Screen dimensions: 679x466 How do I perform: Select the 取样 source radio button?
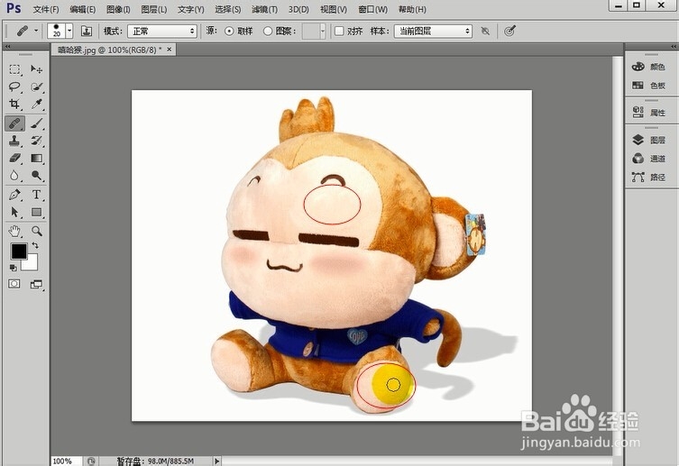tap(229, 32)
